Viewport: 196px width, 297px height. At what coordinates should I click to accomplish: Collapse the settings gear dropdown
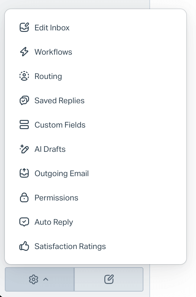(x=39, y=279)
